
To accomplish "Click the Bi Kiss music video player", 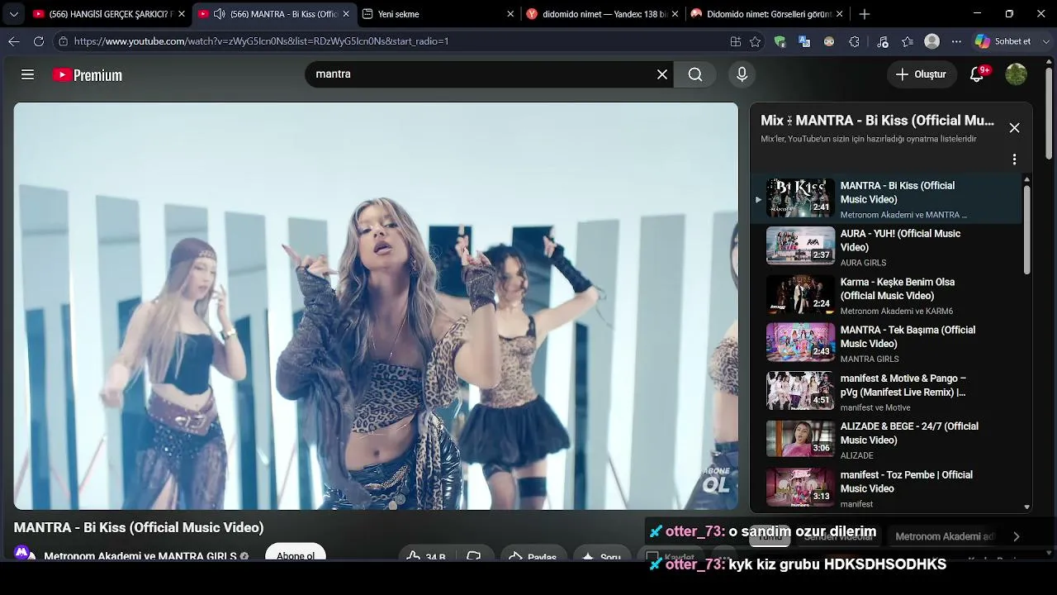I will pyautogui.click(x=376, y=306).
